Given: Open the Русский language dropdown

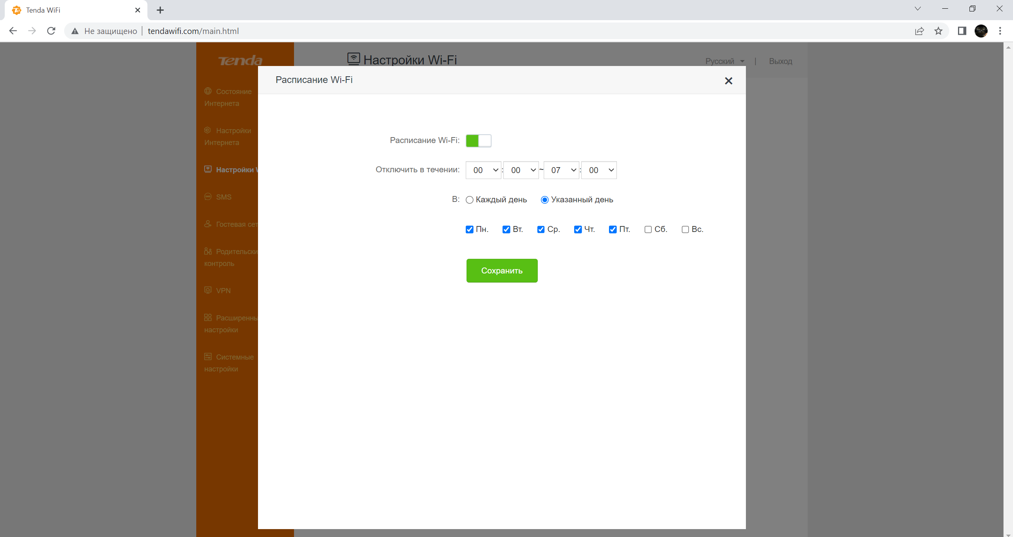Looking at the screenshot, I should [x=725, y=61].
